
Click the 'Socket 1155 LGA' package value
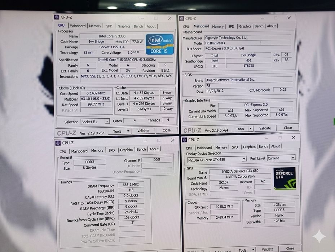point(112,47)
